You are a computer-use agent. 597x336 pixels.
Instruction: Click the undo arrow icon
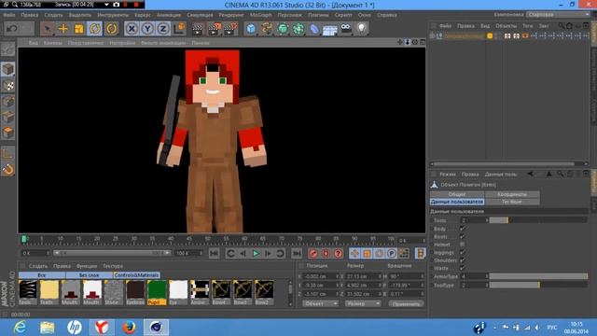coord(12,29)
